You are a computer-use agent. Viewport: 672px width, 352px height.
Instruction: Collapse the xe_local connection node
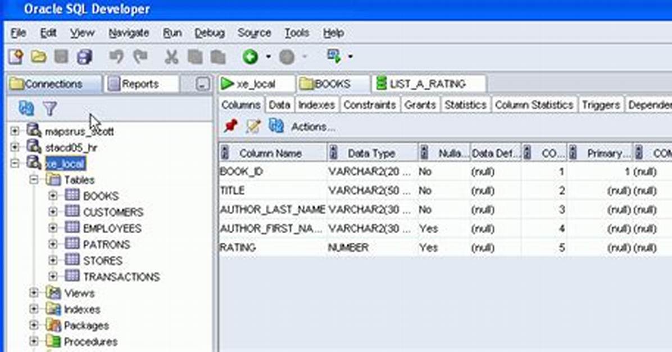(x=15, y=163)
